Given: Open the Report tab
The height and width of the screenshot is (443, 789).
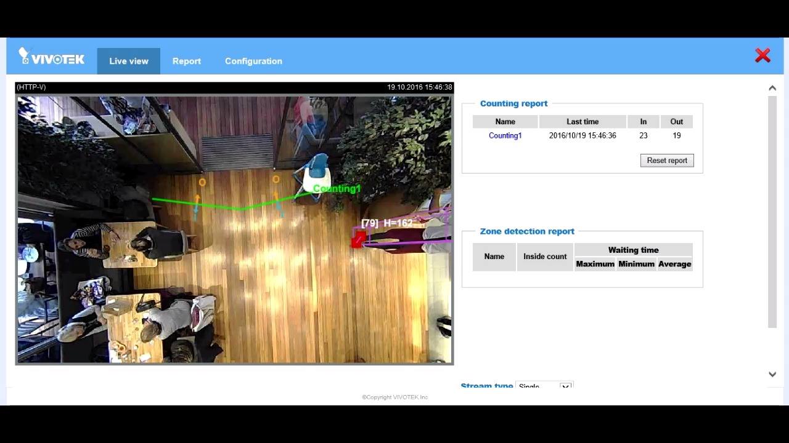Looking at the screenshot, I should 187,61.
